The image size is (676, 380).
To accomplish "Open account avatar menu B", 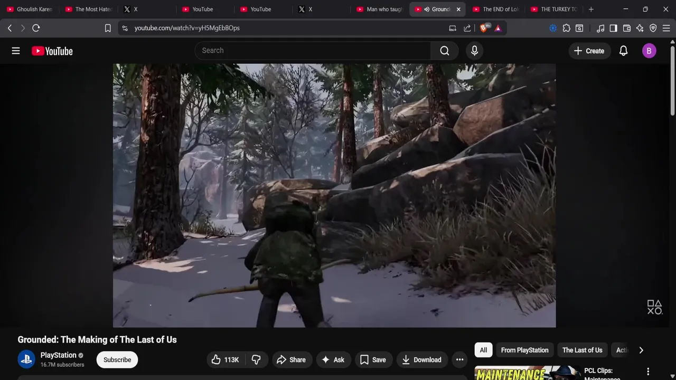I will pos(649,51).
